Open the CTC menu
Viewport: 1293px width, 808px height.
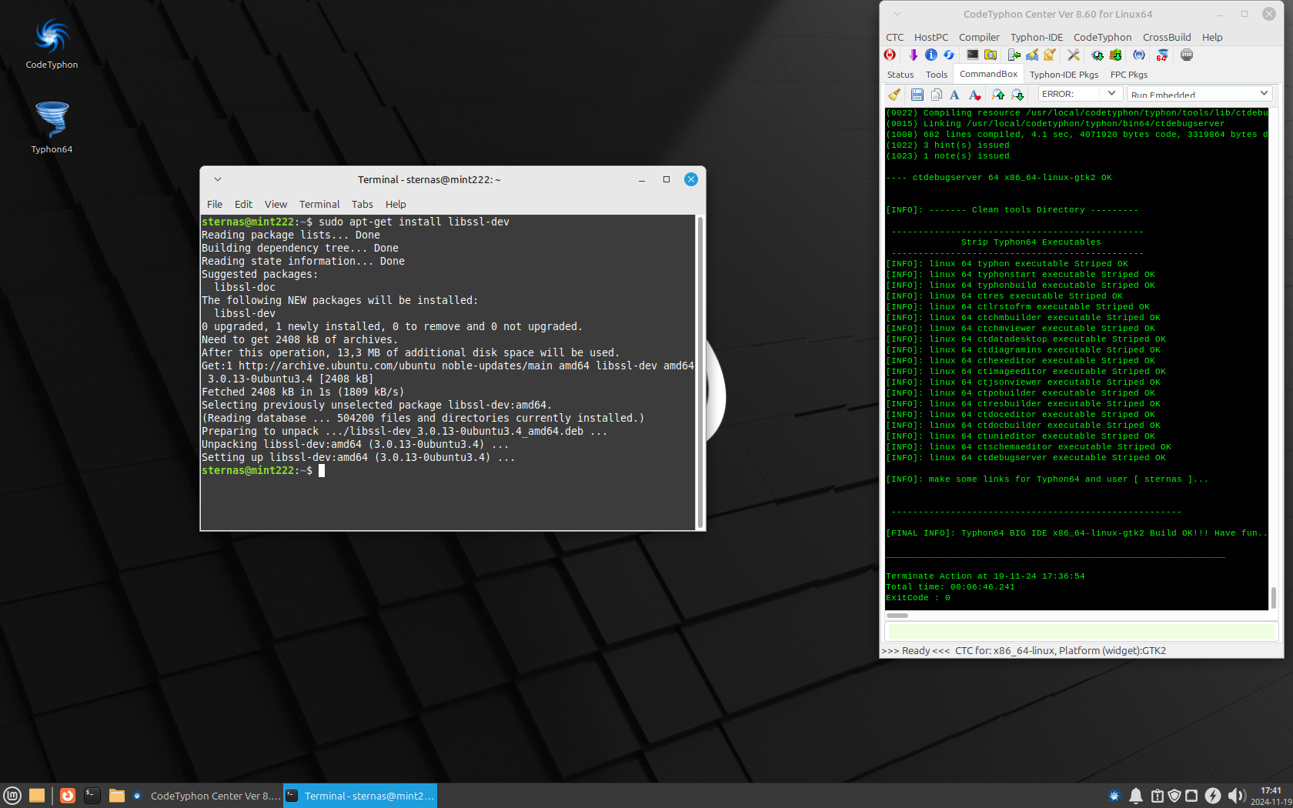[x=894, y=37]
